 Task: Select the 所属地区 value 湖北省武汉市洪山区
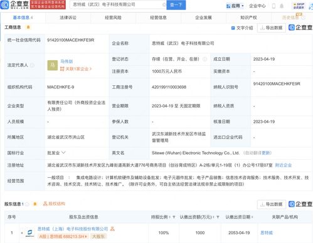click(x=66, y=137)
